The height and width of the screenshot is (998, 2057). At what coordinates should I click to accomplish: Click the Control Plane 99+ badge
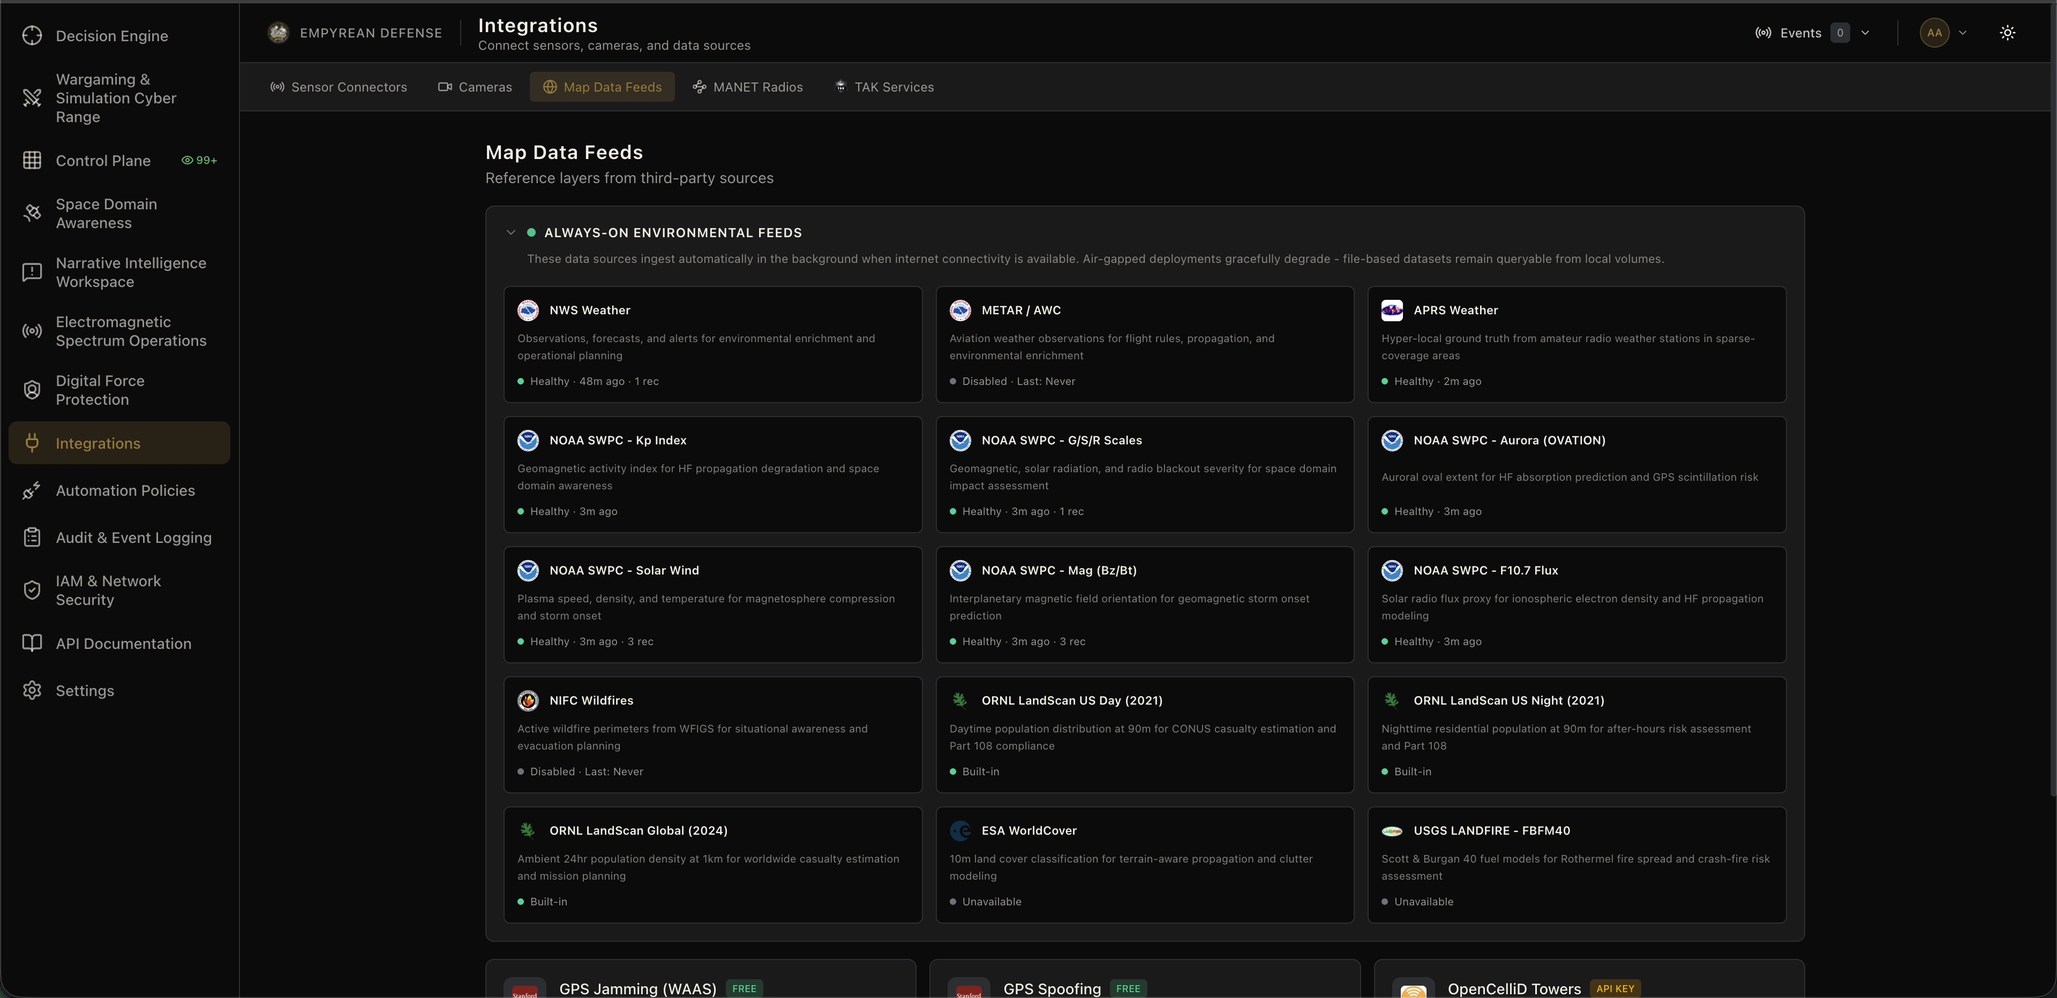click(x=199, y=161)
